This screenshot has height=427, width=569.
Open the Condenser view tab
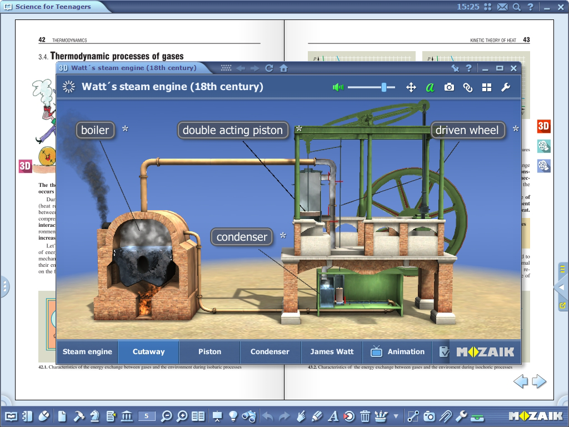coord(270,352)
